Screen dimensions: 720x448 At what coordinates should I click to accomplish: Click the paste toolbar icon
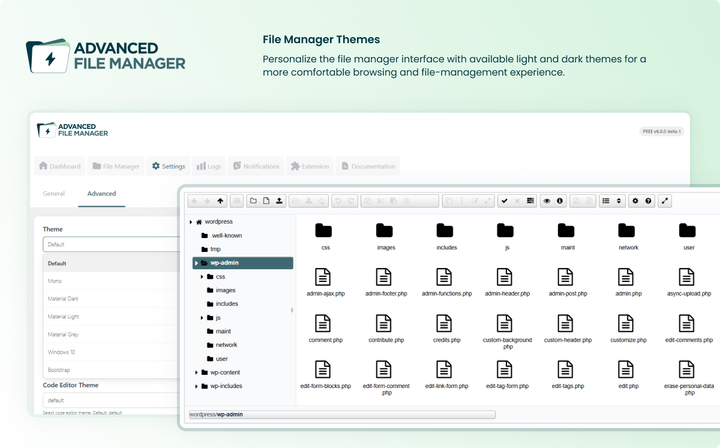(394, 201)
